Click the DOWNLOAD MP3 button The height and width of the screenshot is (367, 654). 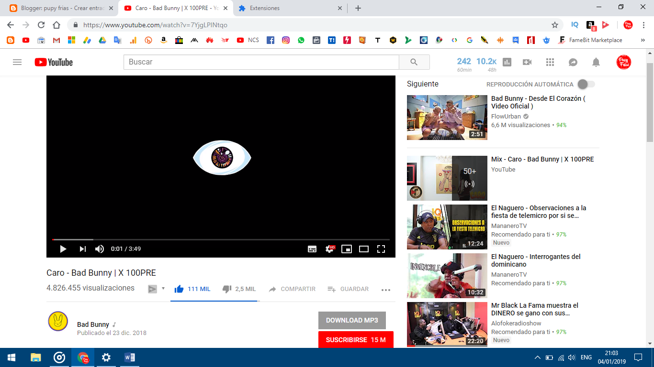click(x=352, y=320)
